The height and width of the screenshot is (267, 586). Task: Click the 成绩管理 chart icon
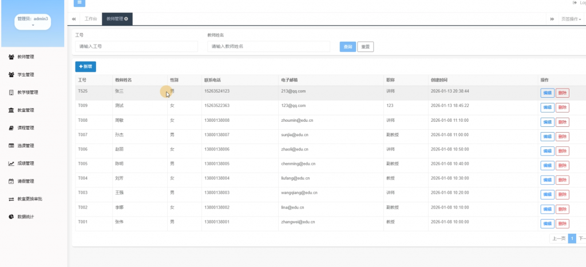pyautogui.click(x=11, y=164)
